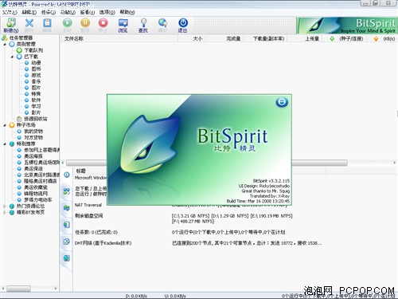Click the tree panel scrollbar right arrow
The image size is (398, 299).
coord(56,289)
